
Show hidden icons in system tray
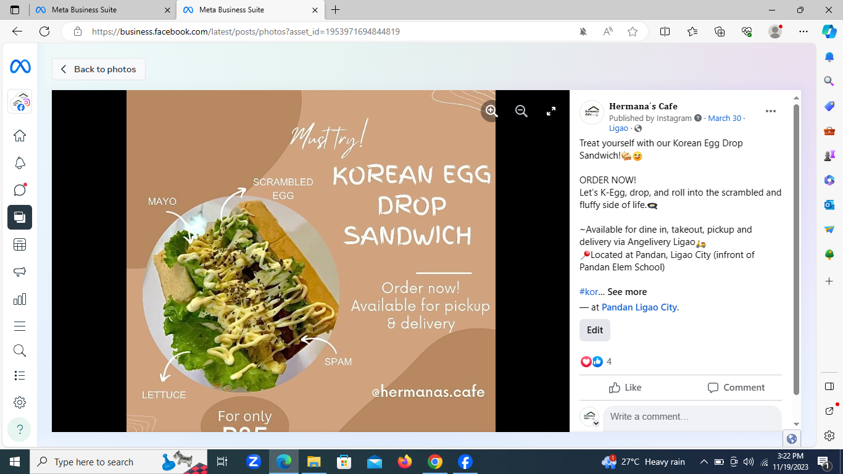[704, 462]
